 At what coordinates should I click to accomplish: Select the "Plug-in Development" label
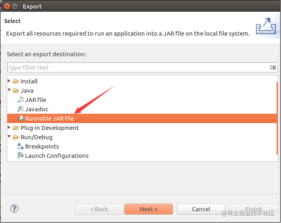coord(50,128)
